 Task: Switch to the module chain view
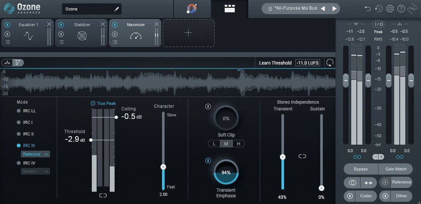(x=230, y=9)
